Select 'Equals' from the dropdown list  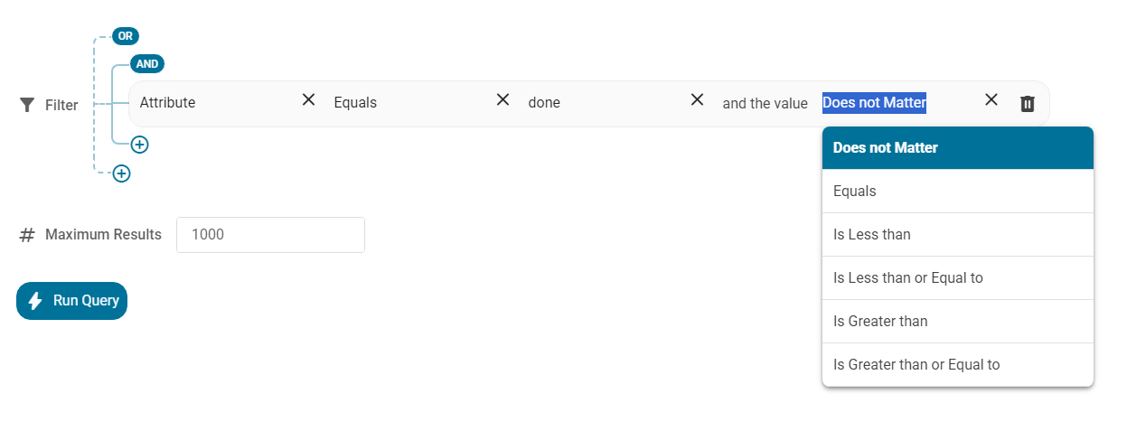[x=957, y=192]
